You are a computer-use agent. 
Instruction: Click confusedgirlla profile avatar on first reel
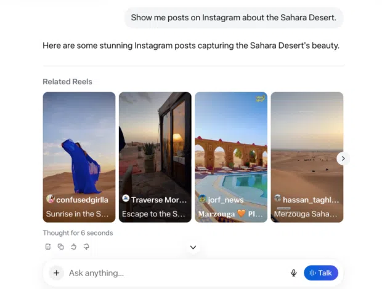pos(50,199)
